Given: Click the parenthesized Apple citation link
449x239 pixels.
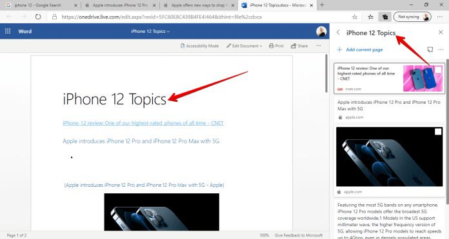Looking at the screenshot, I should [144, 185].
